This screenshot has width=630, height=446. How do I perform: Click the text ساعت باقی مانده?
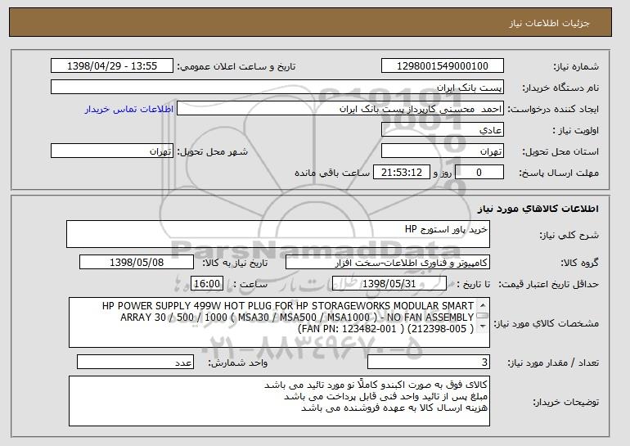[332, 173]
